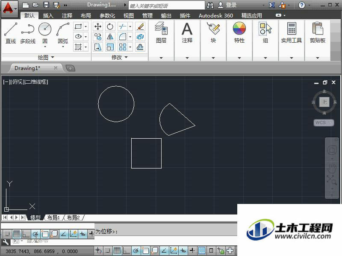Switch to the 注释 ribbon tab
This screenshot has width=342, height=256.
pos(67,16)
